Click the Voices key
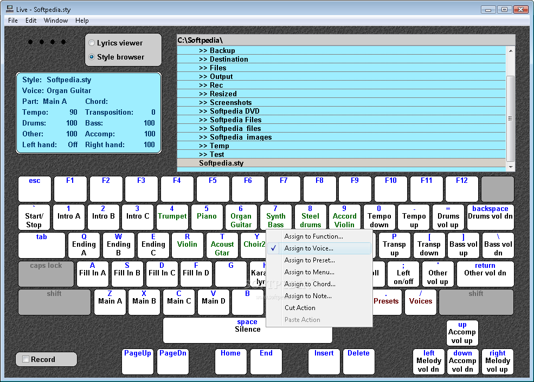This screenshot has width=534, height=382. tap(421, 302)
